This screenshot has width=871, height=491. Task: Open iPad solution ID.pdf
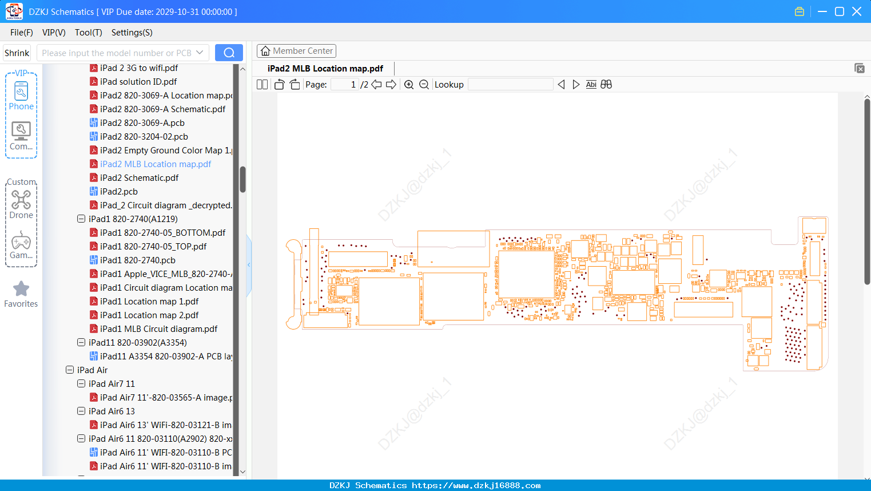(x=138, y=82)
